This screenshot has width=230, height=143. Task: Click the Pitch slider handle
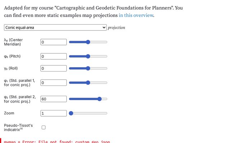click(88, 56)
